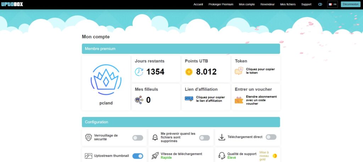Enable Téléchargement direct switch
Viewport: 363px width, 162px height.
point(271,137)
